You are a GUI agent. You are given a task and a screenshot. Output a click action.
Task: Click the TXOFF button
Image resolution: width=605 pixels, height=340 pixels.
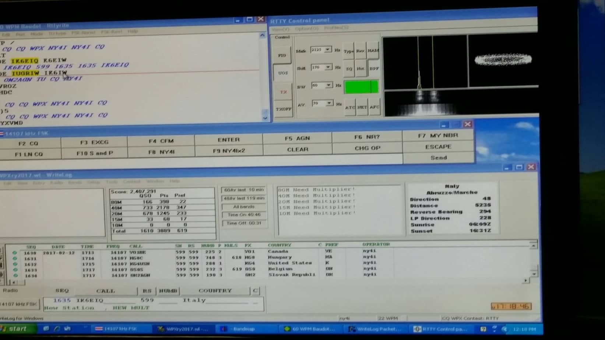[x=283, y=109]
